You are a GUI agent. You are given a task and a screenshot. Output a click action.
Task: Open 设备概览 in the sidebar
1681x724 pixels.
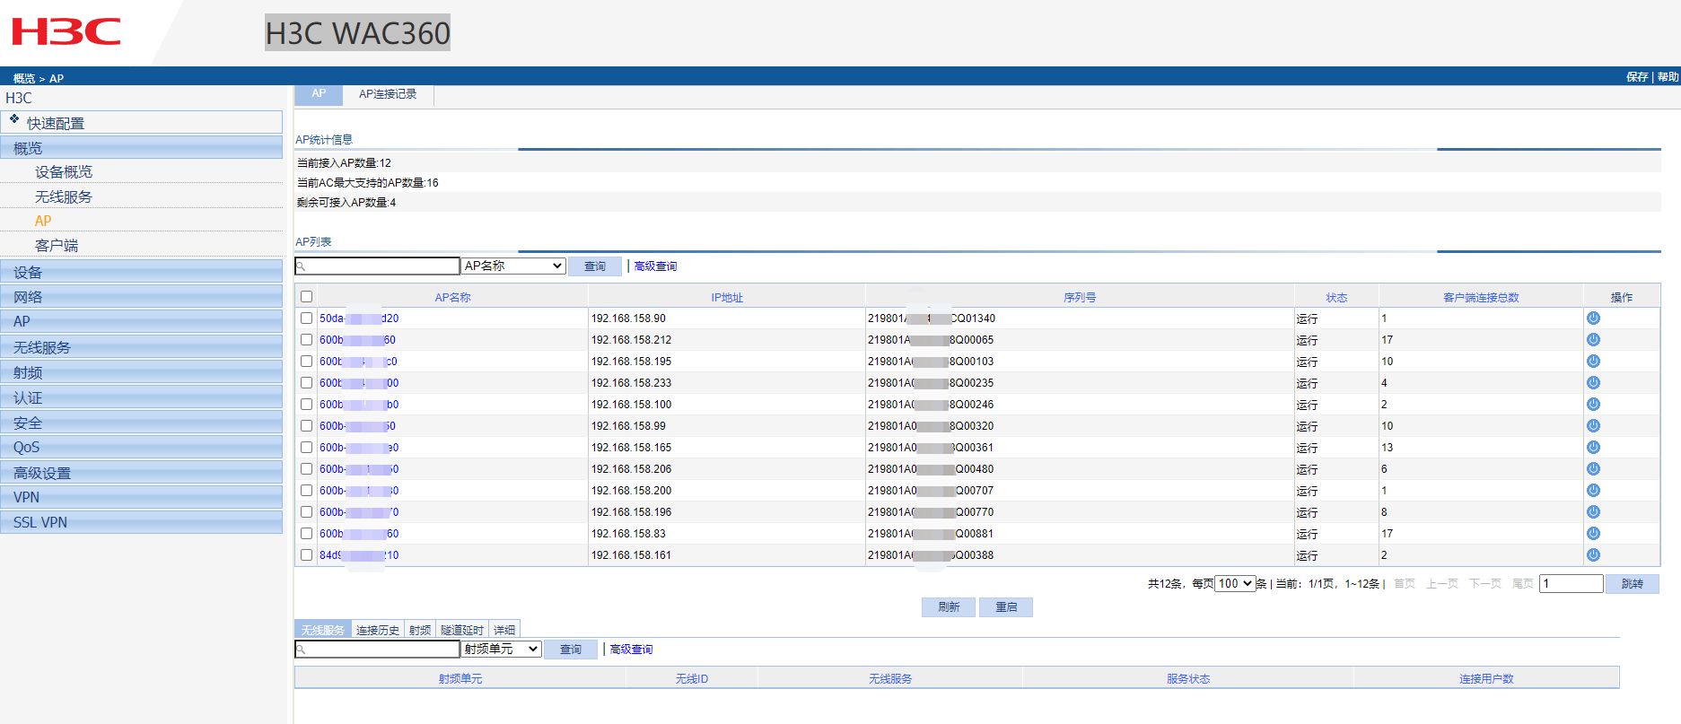[x=64, y=172]
